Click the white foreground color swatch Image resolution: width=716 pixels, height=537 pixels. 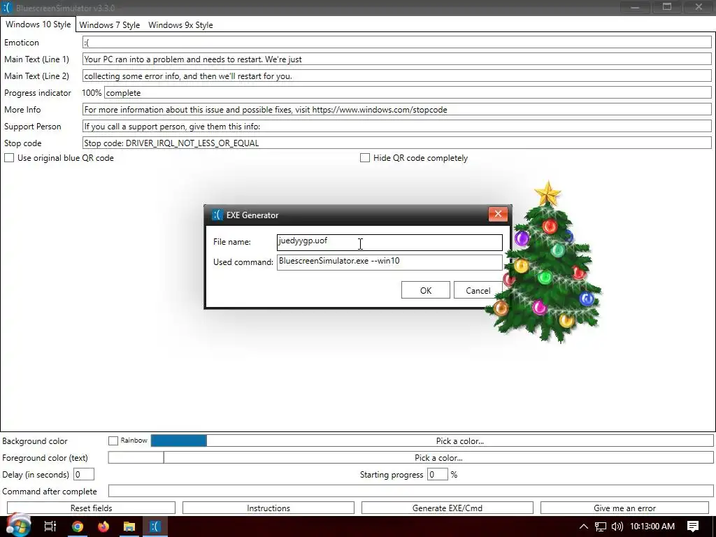point(136,457)
